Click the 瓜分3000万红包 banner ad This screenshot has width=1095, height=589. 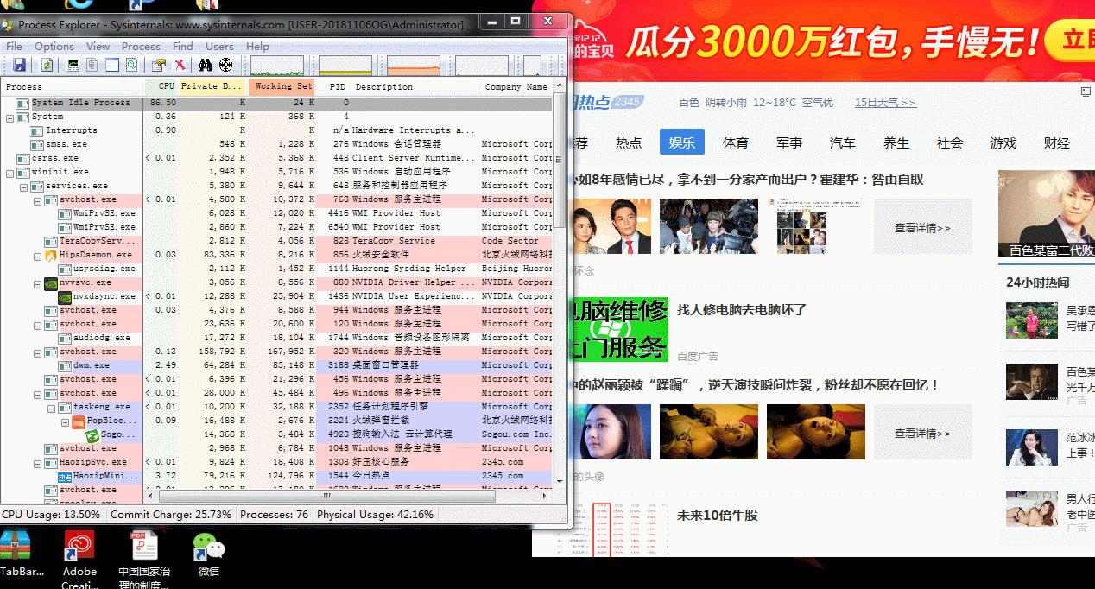pos(813,41)
